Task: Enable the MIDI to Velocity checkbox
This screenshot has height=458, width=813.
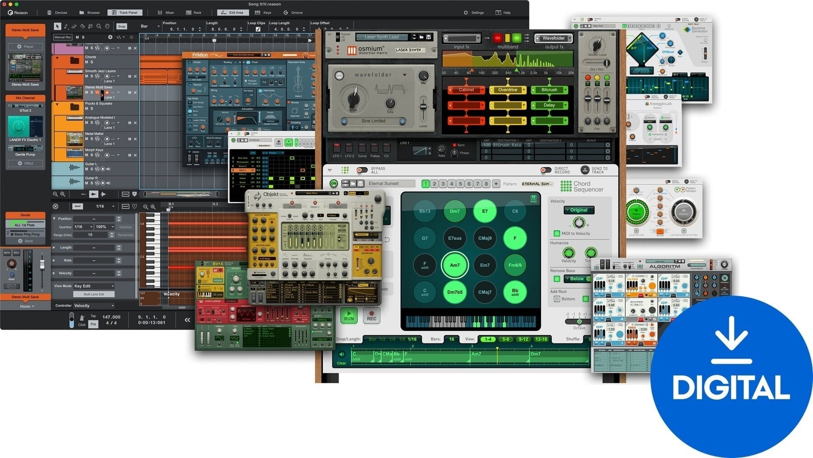Action: [x=557, y=234]
